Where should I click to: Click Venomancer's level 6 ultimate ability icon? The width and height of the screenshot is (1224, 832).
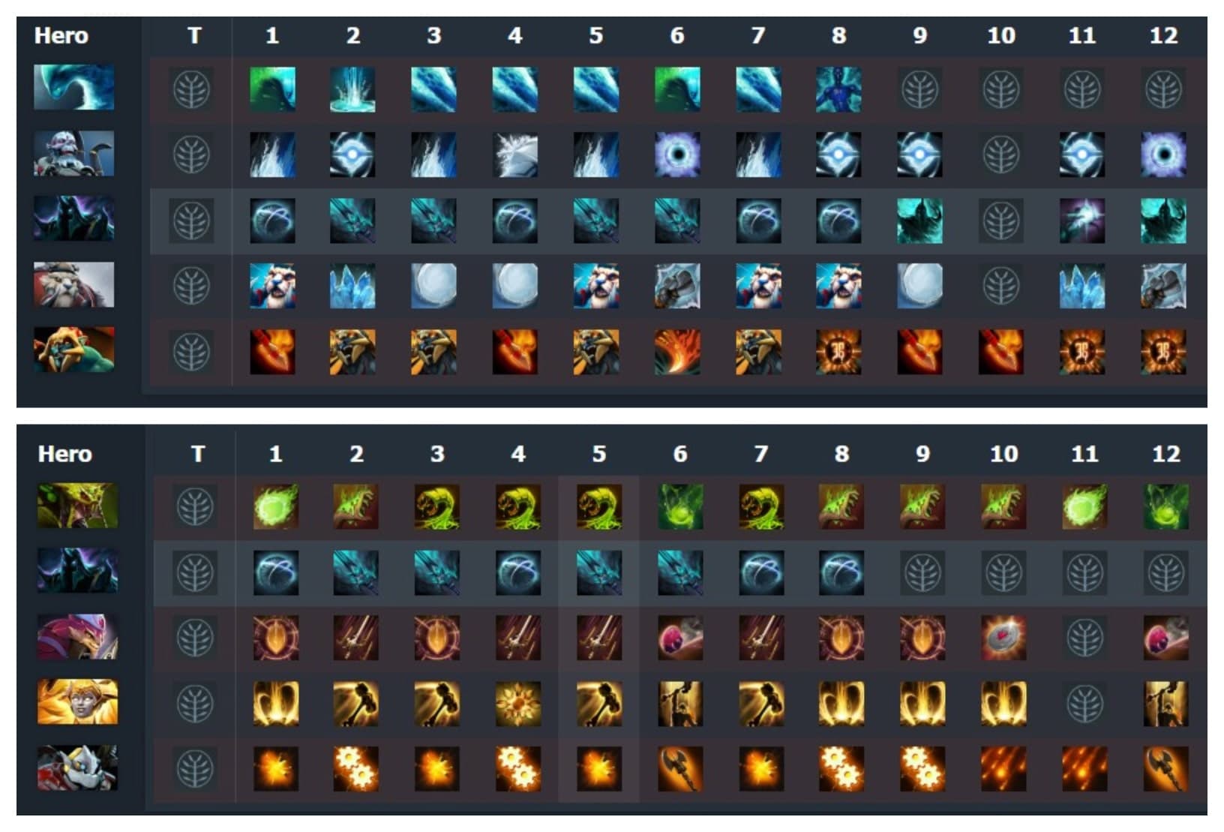680,506
